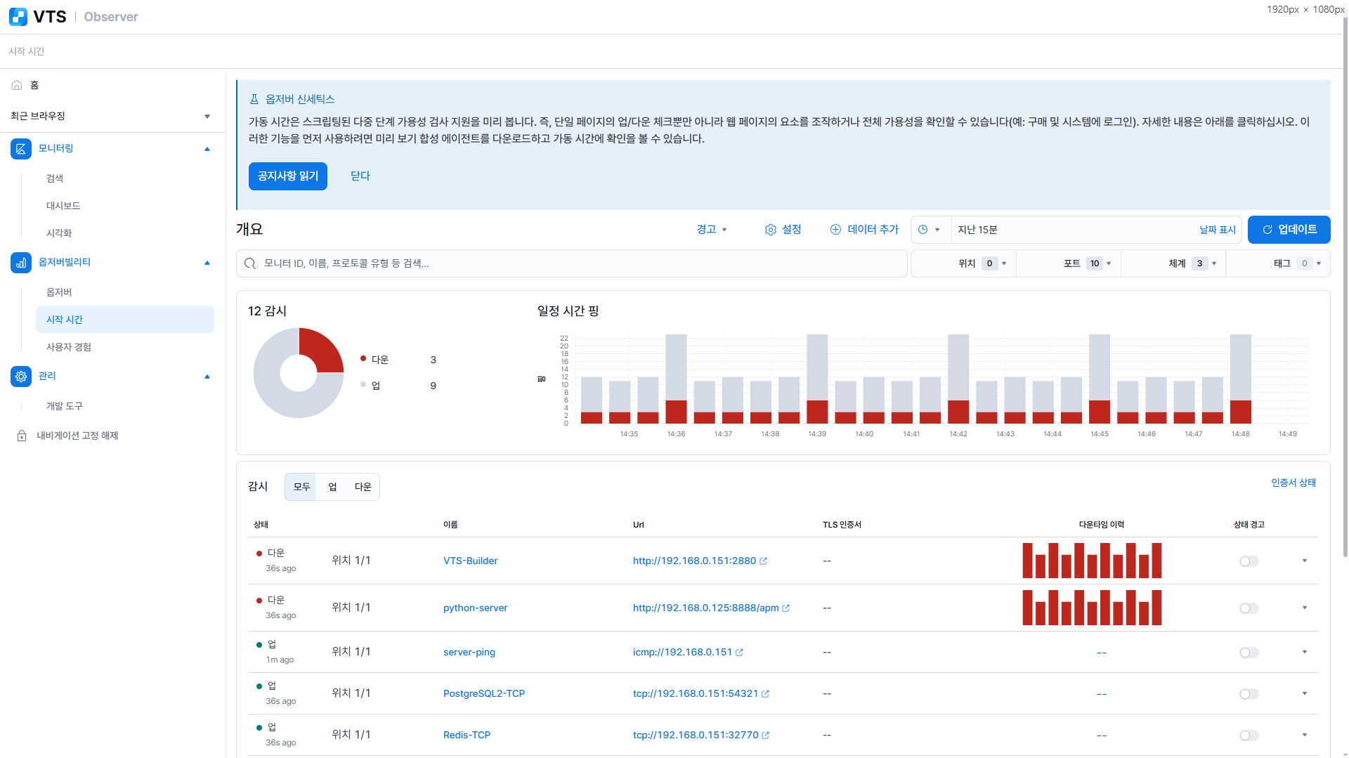1349x758 pixels.
Task: Select the 모두 monitor filter tab
Action: coord(301,487)
